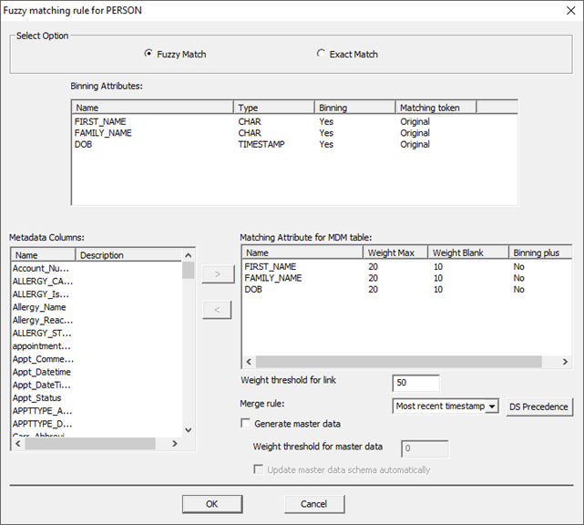Screen dimensions: 584x525
Task: Click Name header in Matching Attribute table
Action: [x=302, y=252]
